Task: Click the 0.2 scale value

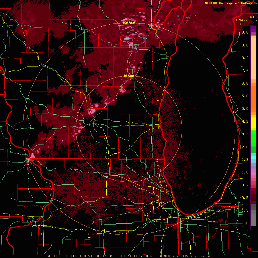Action: click(x=245, y=185)
